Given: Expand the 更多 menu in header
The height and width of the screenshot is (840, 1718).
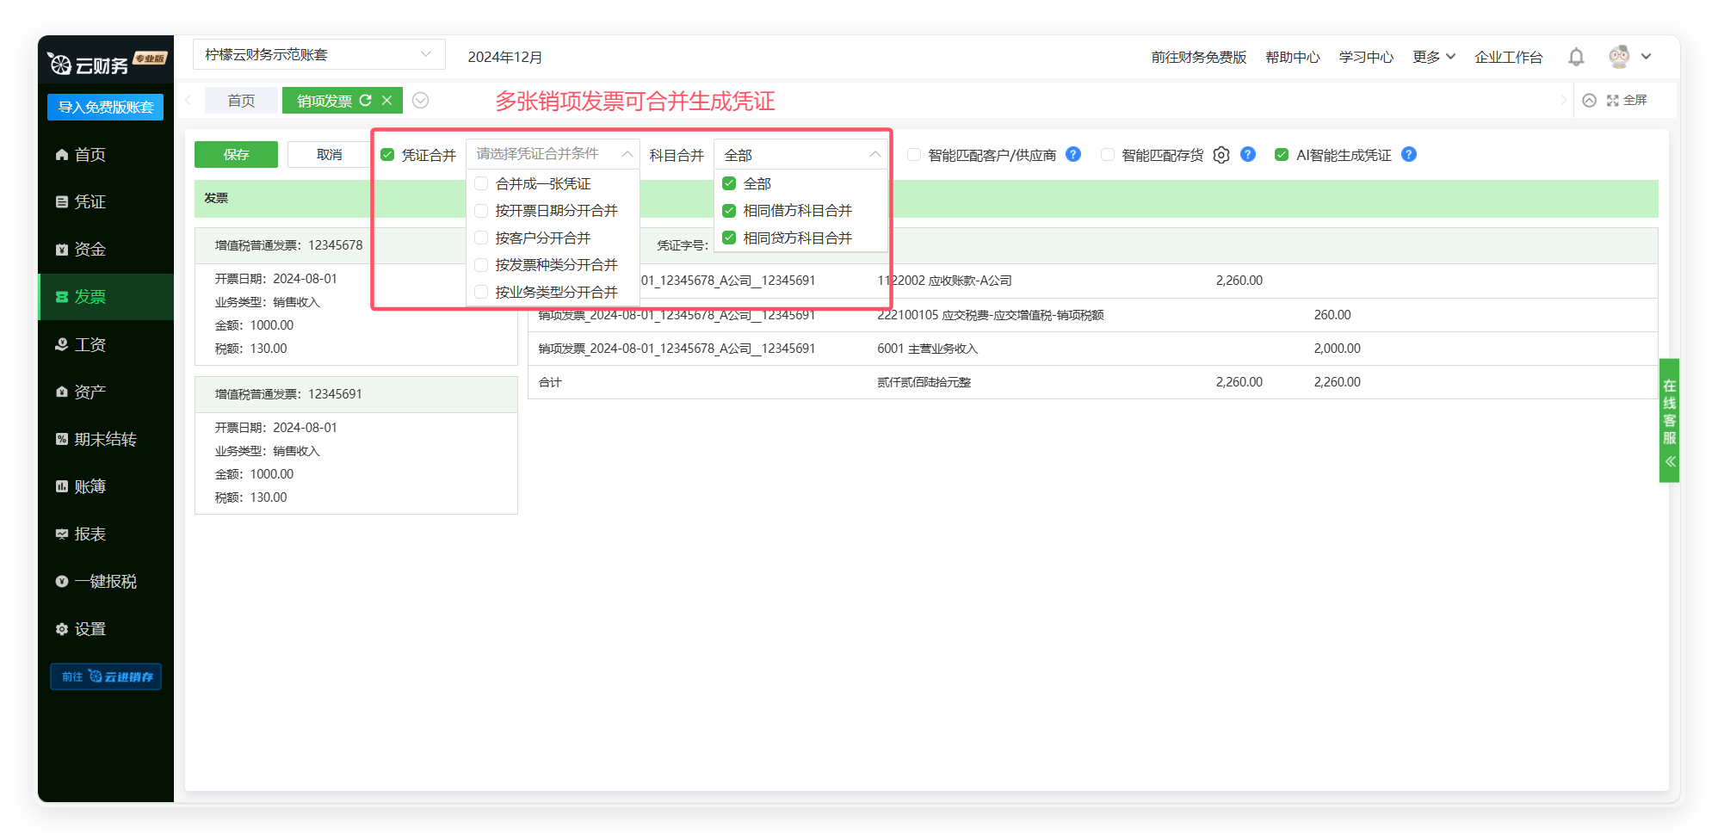Looking at the screenshot, I should [x=1433, y=57].
